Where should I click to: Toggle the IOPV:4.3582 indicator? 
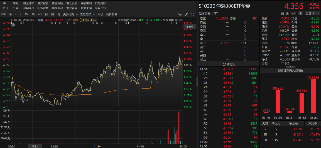pos(89,20)
